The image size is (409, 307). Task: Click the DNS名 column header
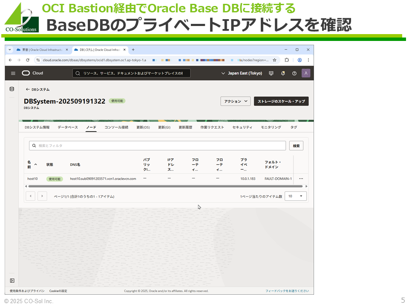coord(75,165)
